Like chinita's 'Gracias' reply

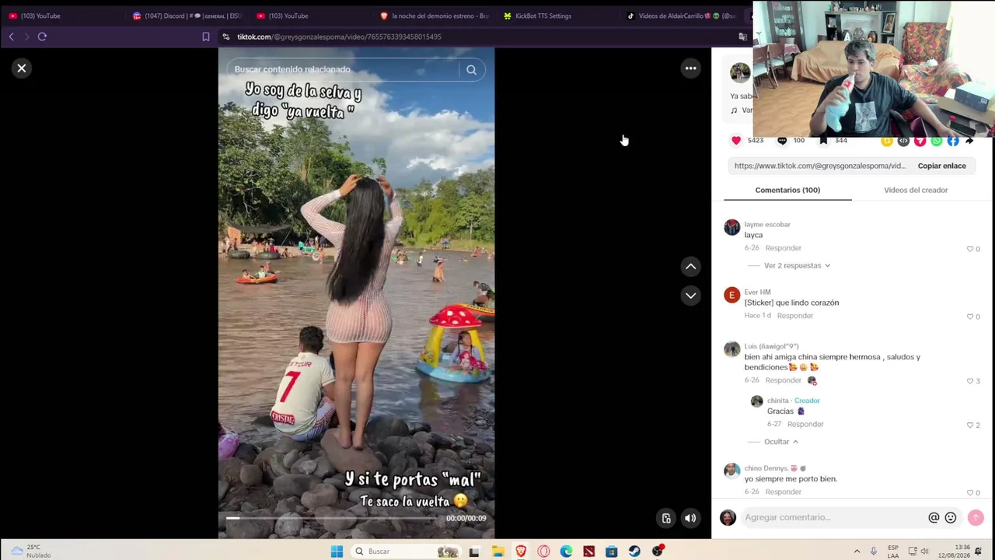[970, 425]
